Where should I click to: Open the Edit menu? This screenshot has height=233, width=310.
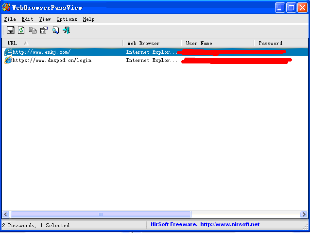(27, 19)
